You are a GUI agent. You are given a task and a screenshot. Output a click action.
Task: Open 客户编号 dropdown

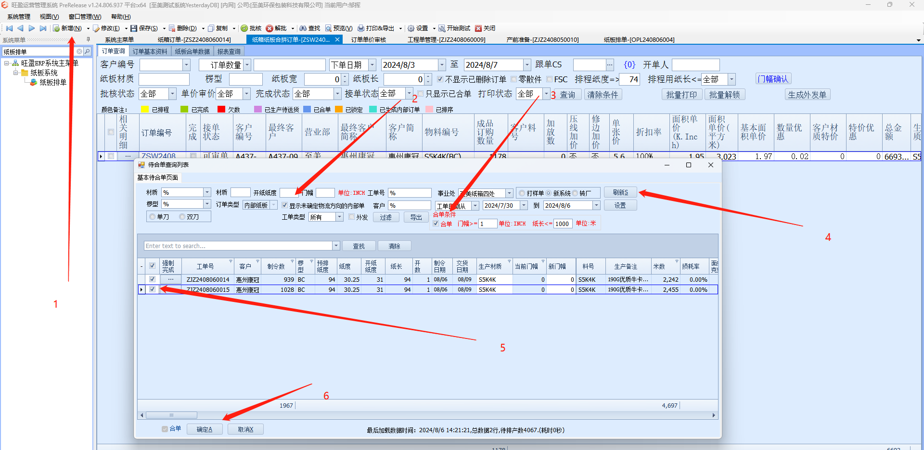(186, 64)
